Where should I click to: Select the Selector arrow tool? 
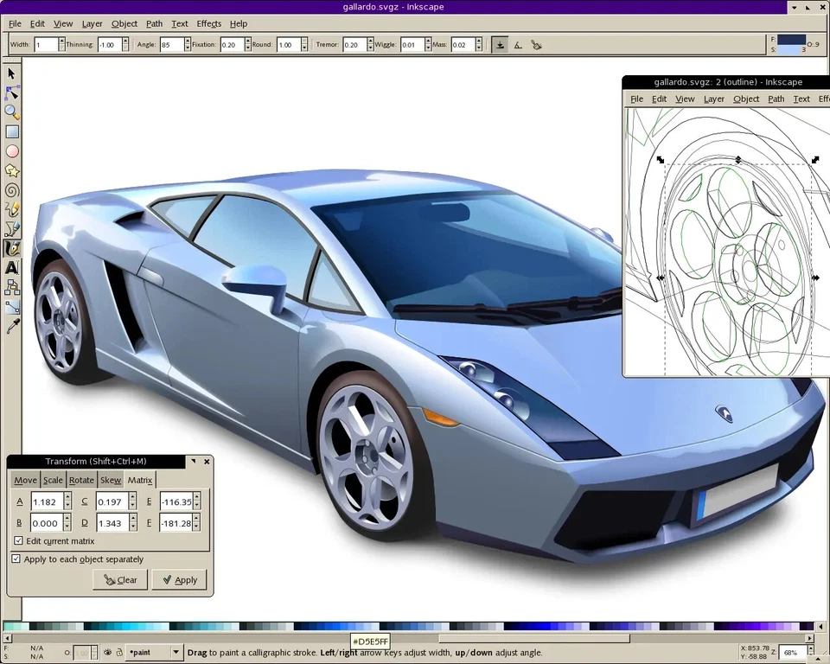coord(12,74)
